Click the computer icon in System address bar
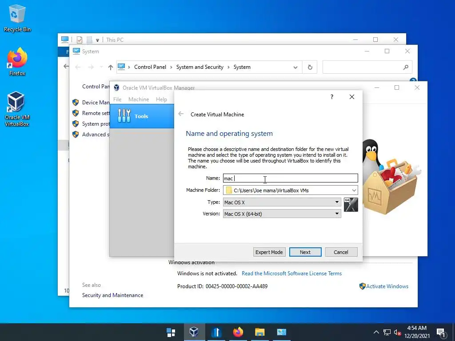Screen dimensions: 455x341 point(121,67)
